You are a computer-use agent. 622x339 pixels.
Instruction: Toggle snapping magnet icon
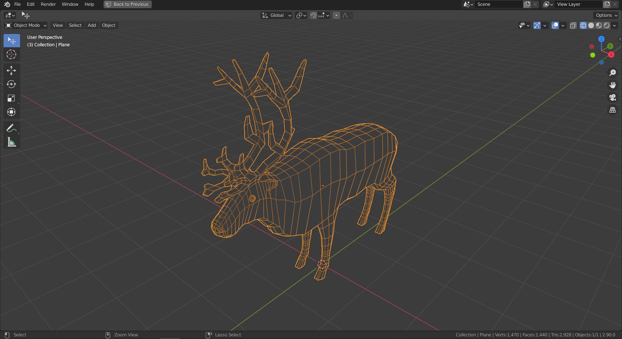313,15
